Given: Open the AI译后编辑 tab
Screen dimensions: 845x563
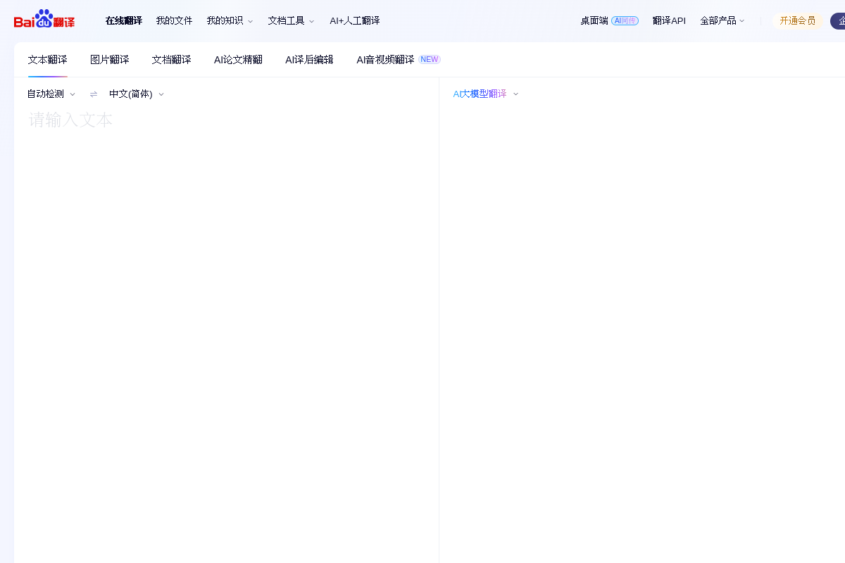Looking at the screenshot, I should (x=309, y=60).
